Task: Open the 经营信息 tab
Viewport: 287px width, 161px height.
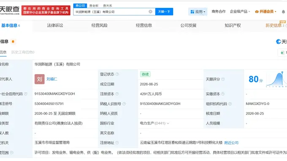Action: click(144, 25)
